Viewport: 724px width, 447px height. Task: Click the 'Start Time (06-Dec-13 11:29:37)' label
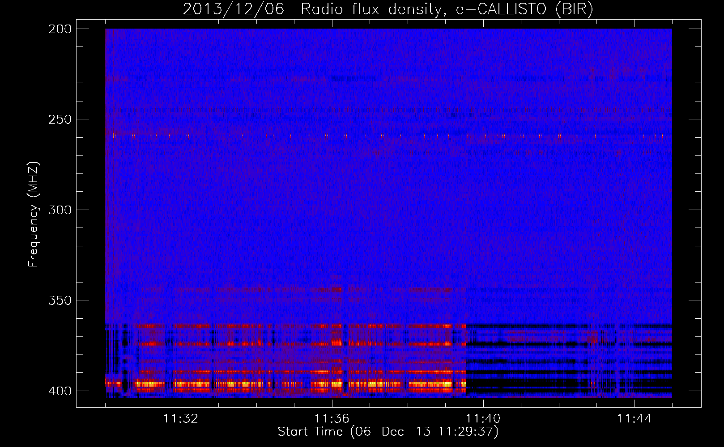pyautogui.click(x=388, y=432)
